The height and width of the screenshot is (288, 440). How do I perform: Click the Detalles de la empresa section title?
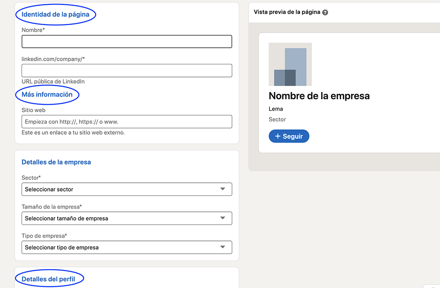point(56,162)
